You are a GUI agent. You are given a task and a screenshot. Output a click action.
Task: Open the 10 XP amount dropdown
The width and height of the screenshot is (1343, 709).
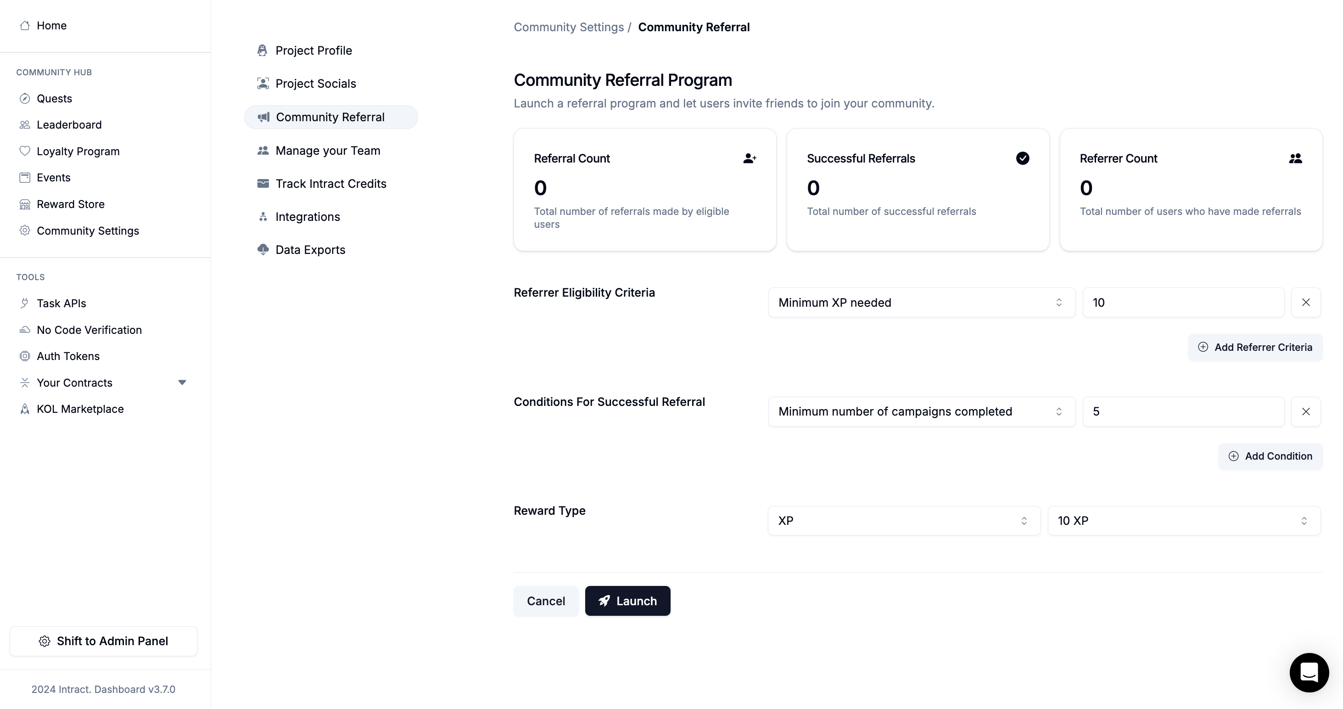pos(1183,521)
